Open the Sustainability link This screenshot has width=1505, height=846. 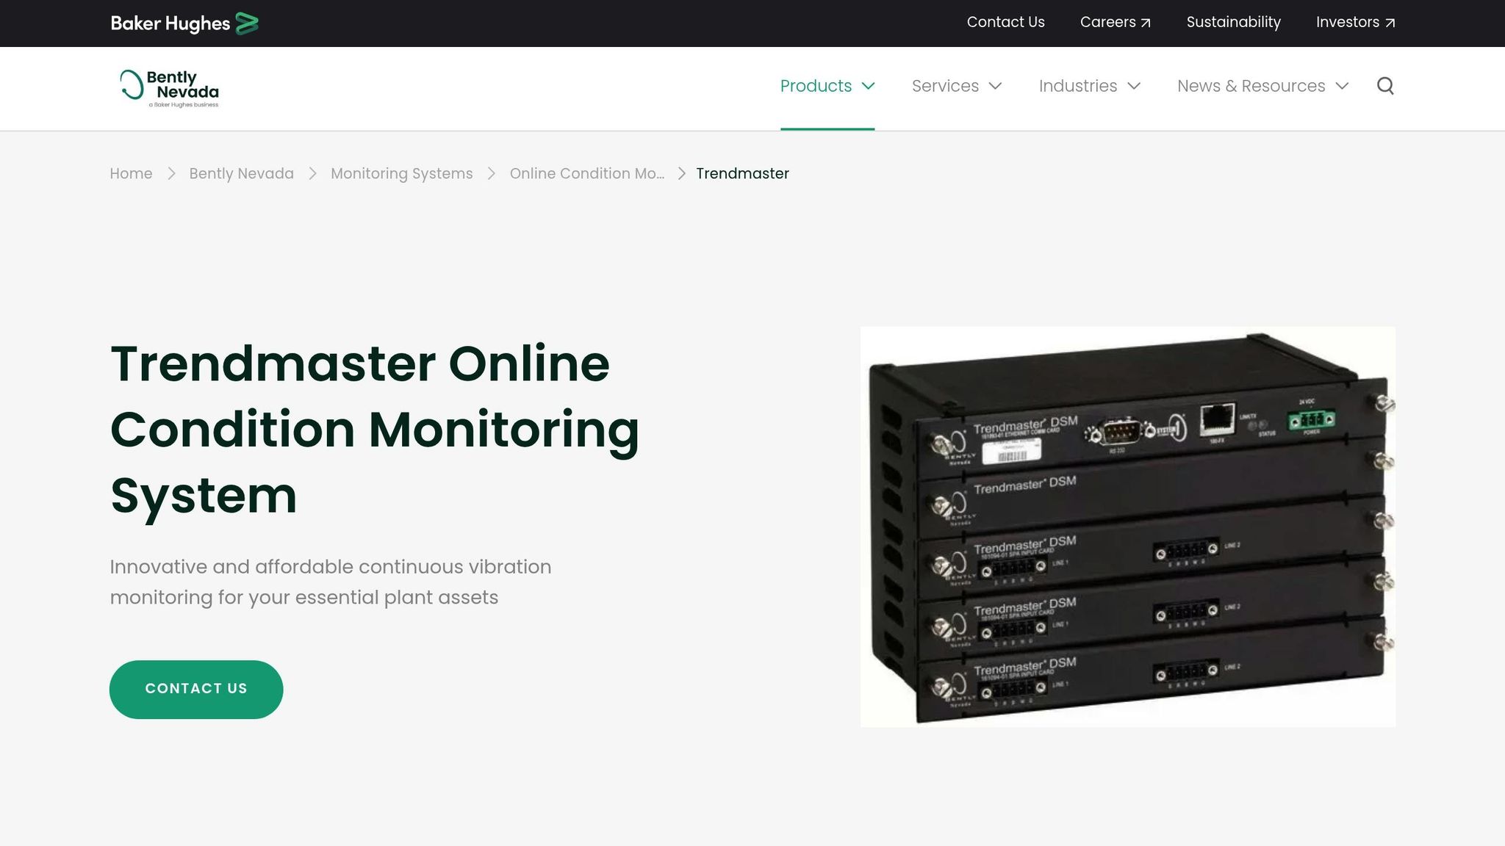pos(1233,22)
